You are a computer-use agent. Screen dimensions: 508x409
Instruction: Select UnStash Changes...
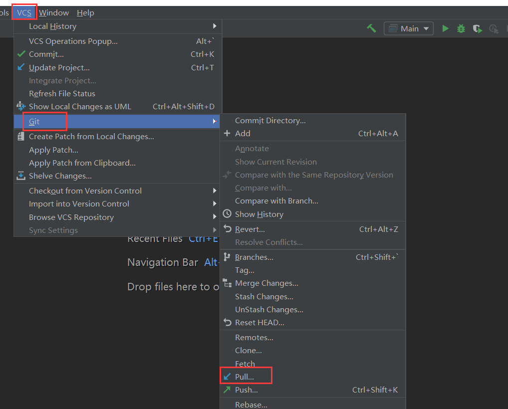click(x=313, y=310)
